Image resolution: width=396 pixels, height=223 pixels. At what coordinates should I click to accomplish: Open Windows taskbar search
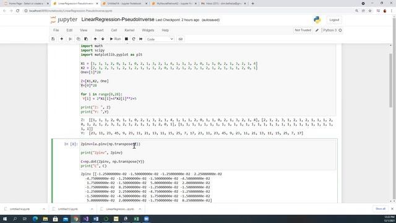(x=15, y=219)
